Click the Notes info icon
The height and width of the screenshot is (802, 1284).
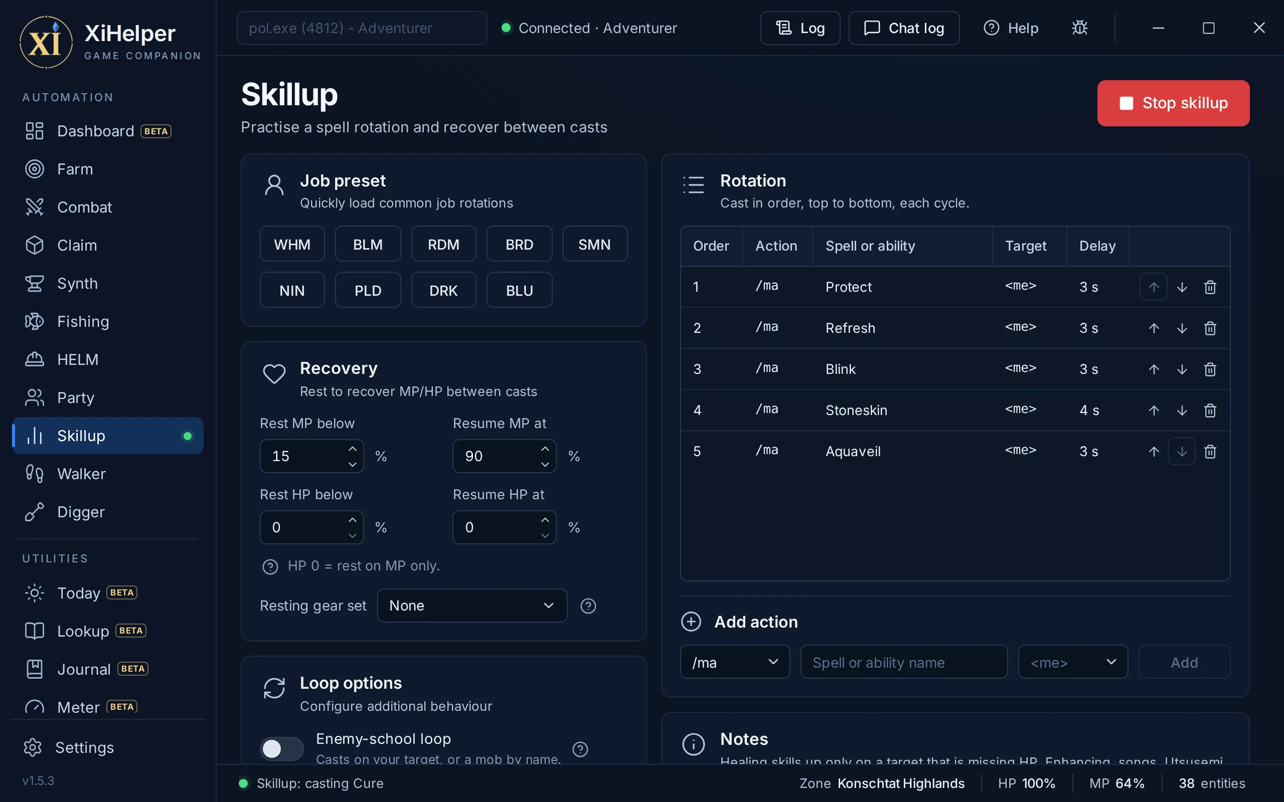(693, 744)
